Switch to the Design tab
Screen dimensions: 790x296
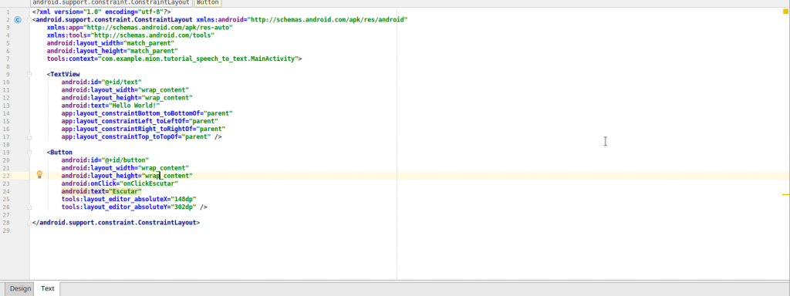[x=20, y=288]
